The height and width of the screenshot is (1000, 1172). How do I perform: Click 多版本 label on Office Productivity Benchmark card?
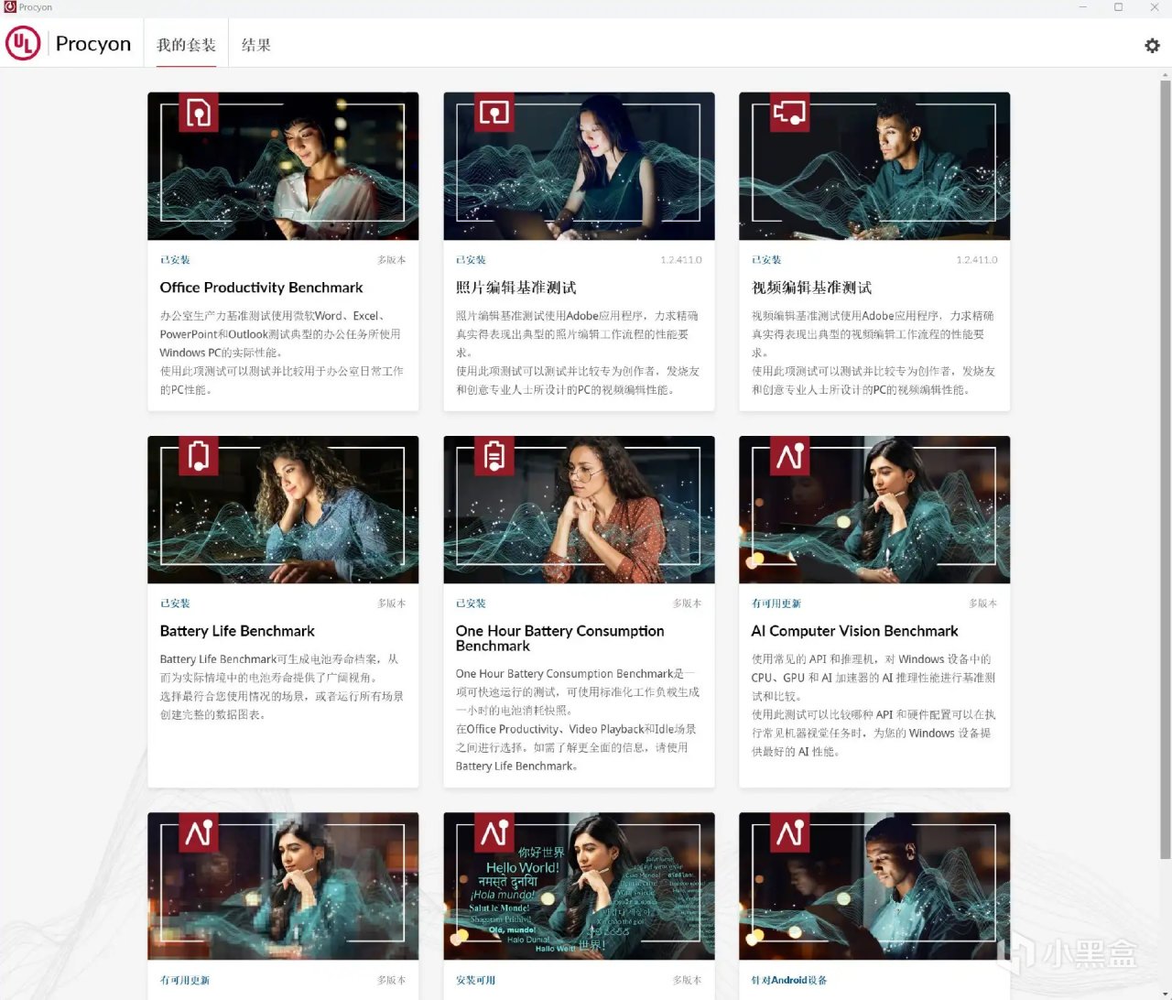[392, 260]
